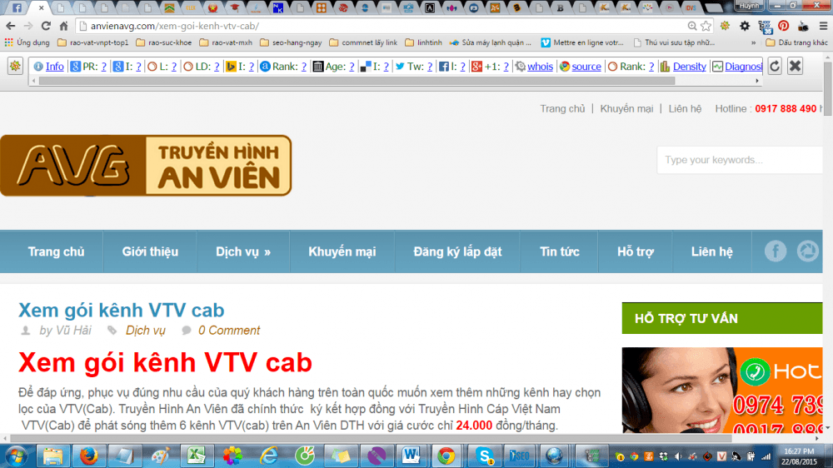Screen dimensions: 833x468
Task: Open Skype from the taskbar
Action: pyautogui.click(x=484, y=456)
